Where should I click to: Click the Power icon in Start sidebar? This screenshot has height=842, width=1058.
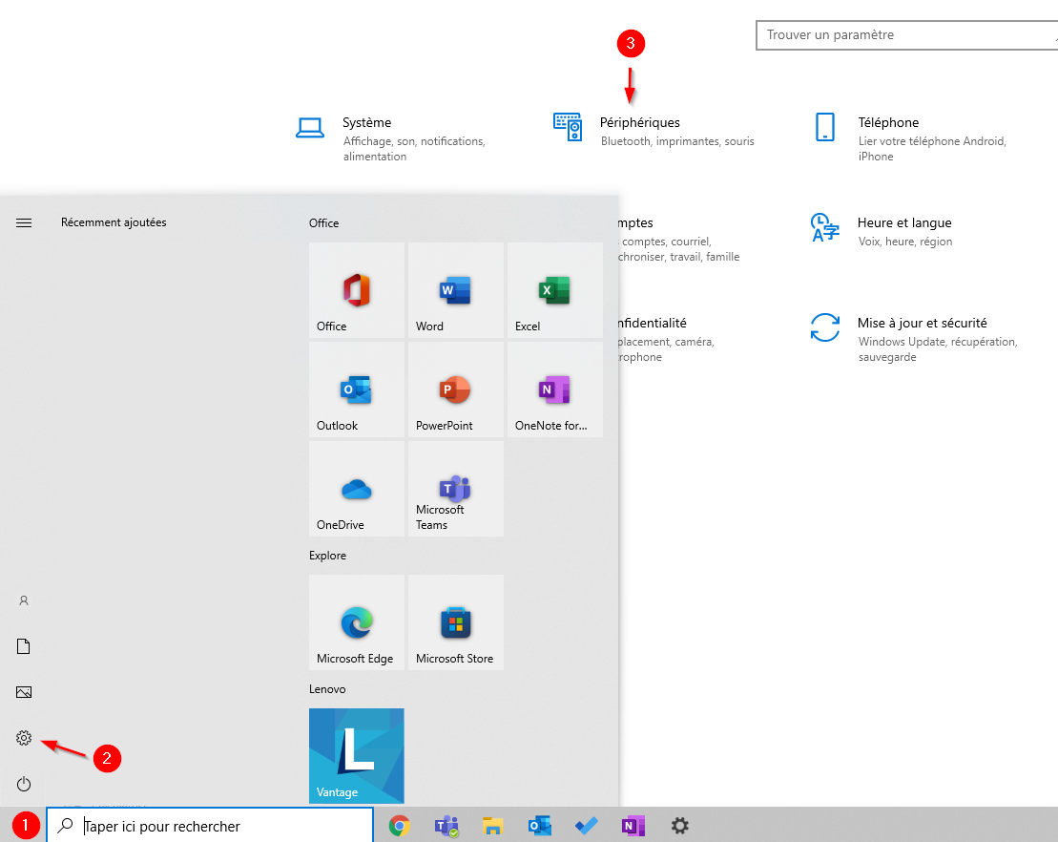pos(24,784)
